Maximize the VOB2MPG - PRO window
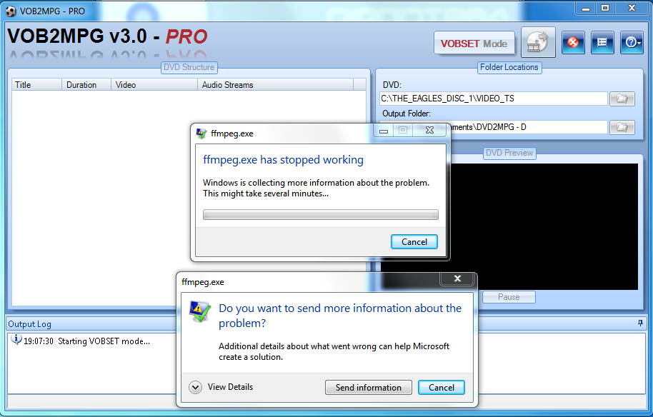This screenshot has width=653, height=417. [x=605, y=9]
